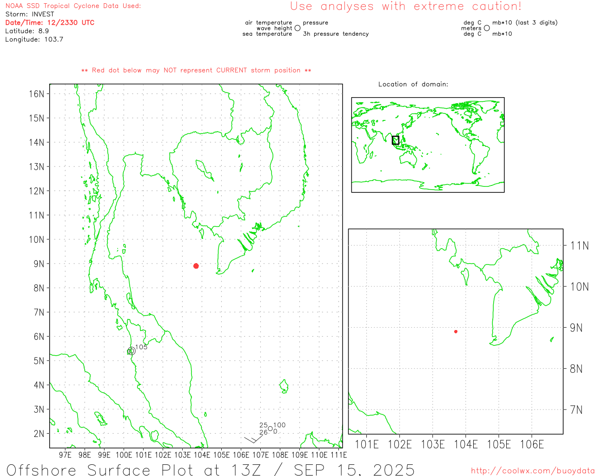The image size is (595, 476).
Task: Open the coolwx.com/buoydata link
Action: click(533, 471)
